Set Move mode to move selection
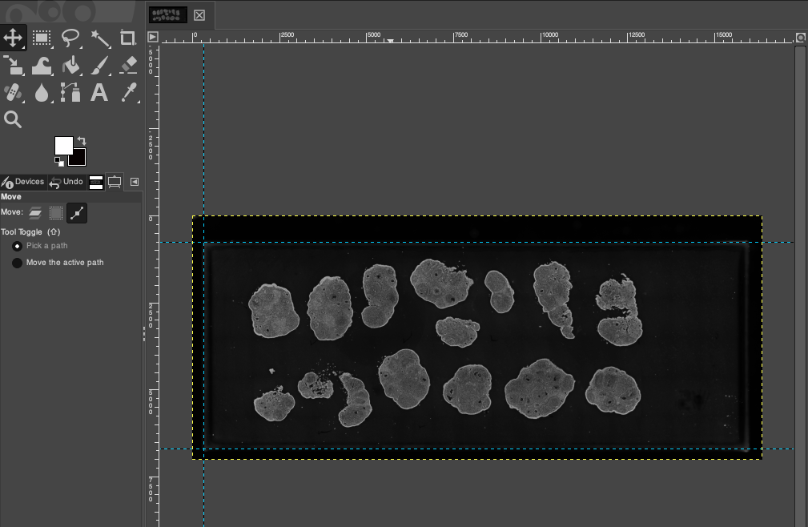Viewport: 808px width, 527px height. [x=55, y=213]
